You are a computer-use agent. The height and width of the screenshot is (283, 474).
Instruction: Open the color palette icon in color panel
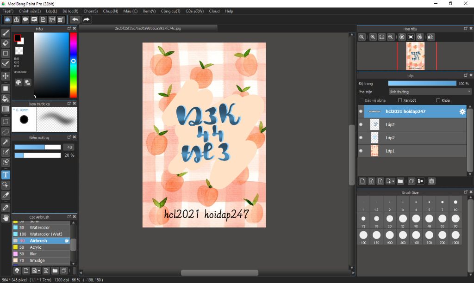point(19,82)
